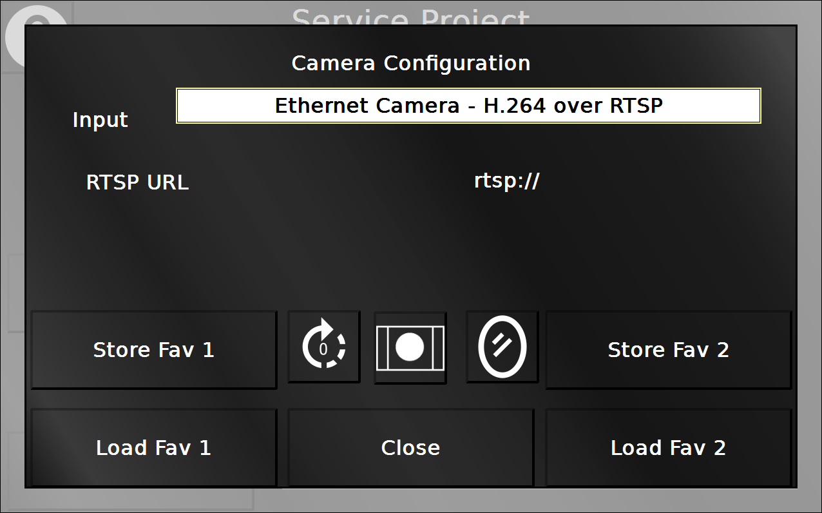Click the "Camera Configuration" dialog title
This screenshot has height=513, width=822.
[411, 63]
